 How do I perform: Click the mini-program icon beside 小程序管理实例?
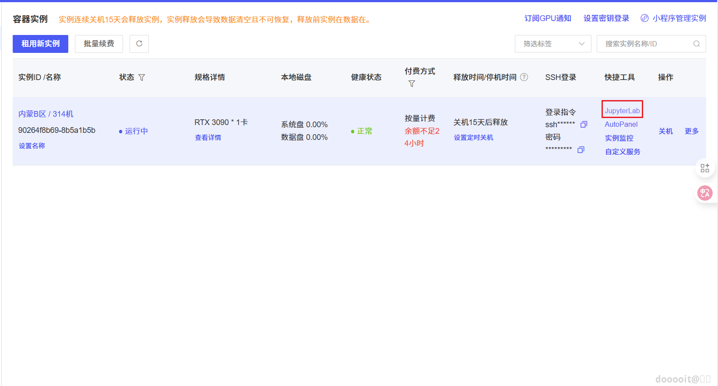[644, 18]
